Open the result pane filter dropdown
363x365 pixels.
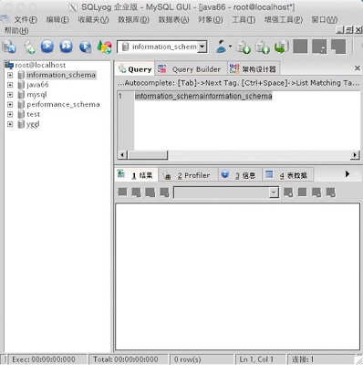point(274,193)
